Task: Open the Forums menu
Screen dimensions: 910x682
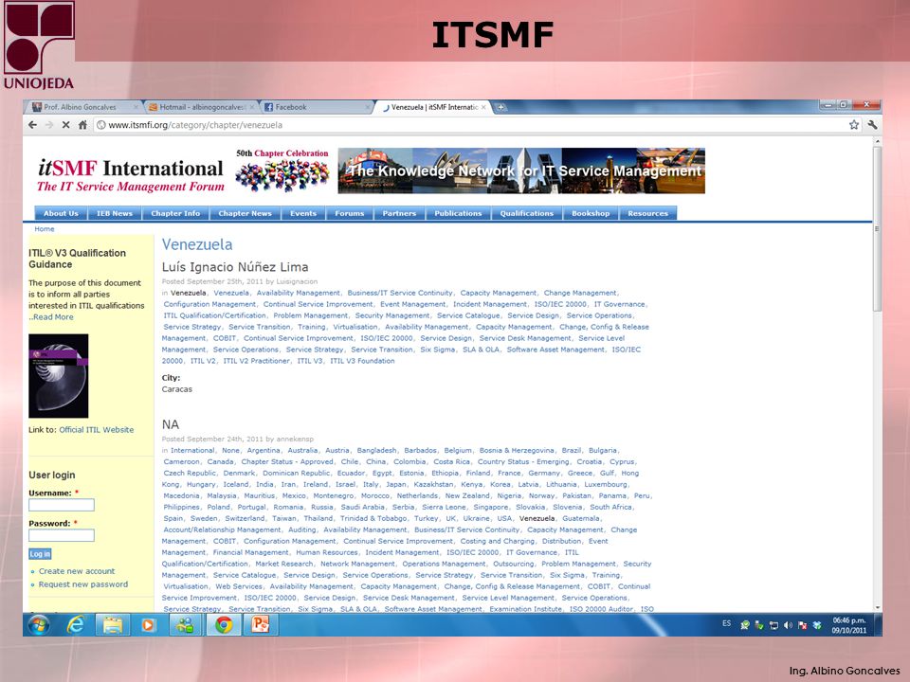Action: pyautogui.click(x=350, y=213)
